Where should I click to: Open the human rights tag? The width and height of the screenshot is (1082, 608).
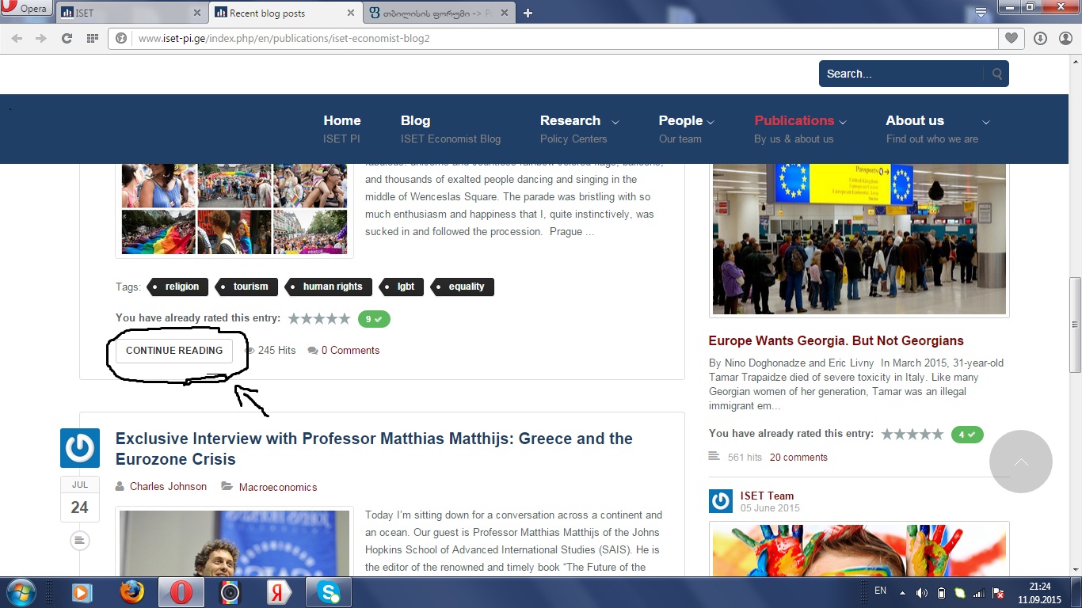point(328,287)
